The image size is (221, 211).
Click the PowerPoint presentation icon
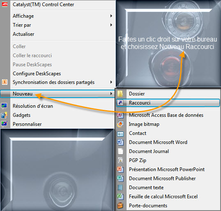(120, 169)
